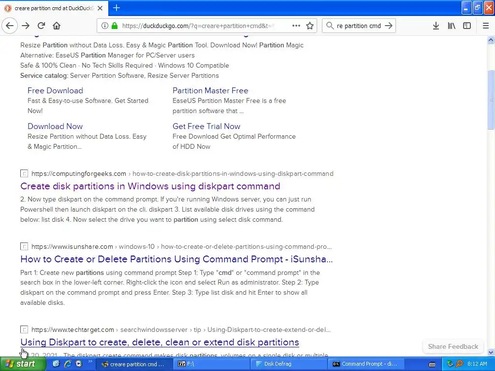Toggle the sidebar view icon
This screenshot has height=371, width=495.
tap(467, 26)
